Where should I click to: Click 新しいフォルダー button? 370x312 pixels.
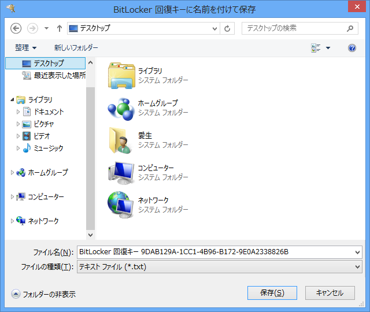coord(76,48)
